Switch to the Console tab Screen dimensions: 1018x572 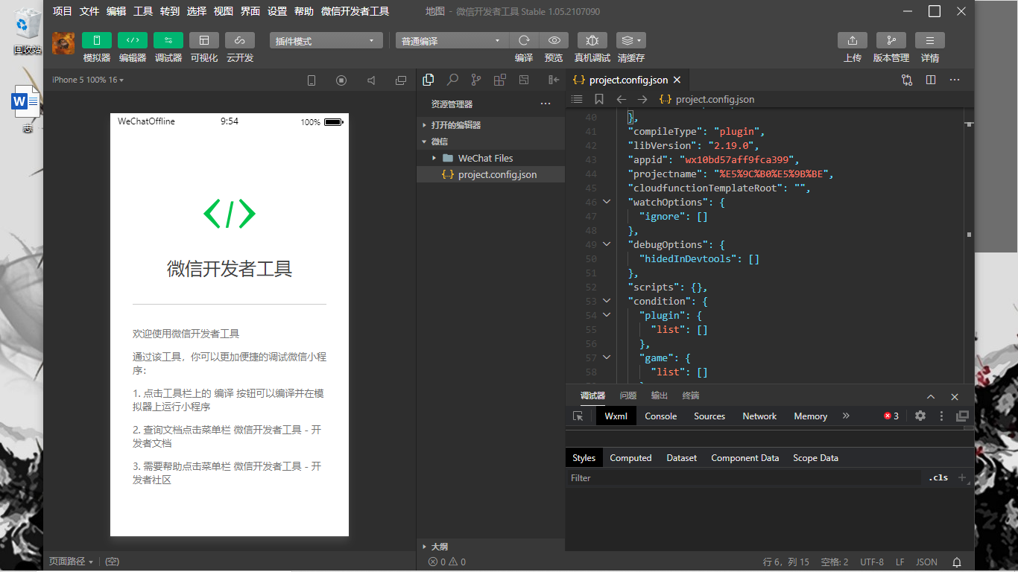661,416
